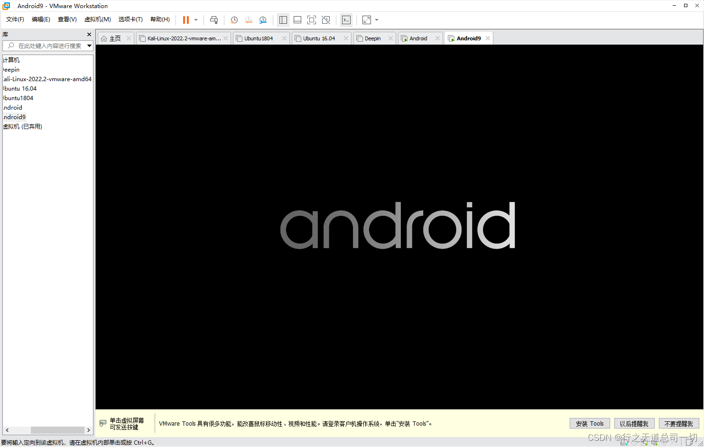Screen dimensions: 704x447
Task: Select 虚拟机 (已弃用) in library
Action: pos(23,127)
